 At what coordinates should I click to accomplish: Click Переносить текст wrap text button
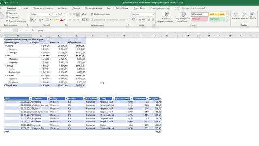pyautogui.click(x=101, y=15)
